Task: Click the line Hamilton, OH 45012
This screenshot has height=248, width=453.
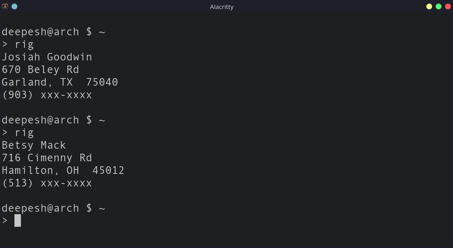Action: pos(63,170)
